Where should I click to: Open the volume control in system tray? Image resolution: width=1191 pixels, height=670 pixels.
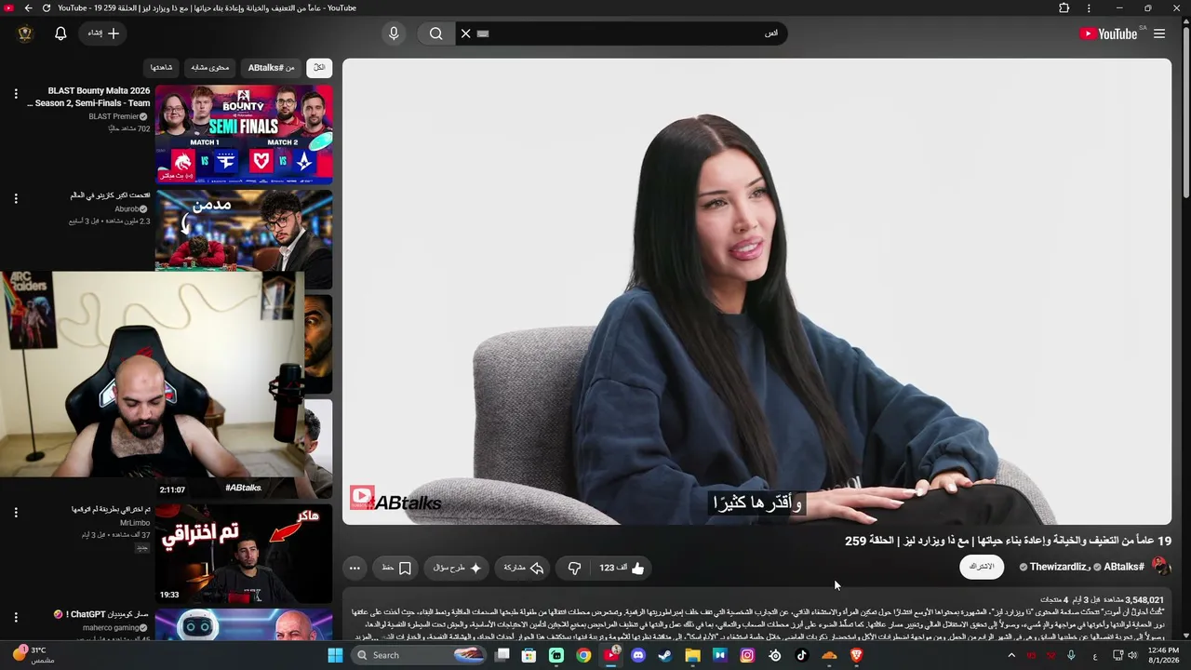pos(1132,655)
